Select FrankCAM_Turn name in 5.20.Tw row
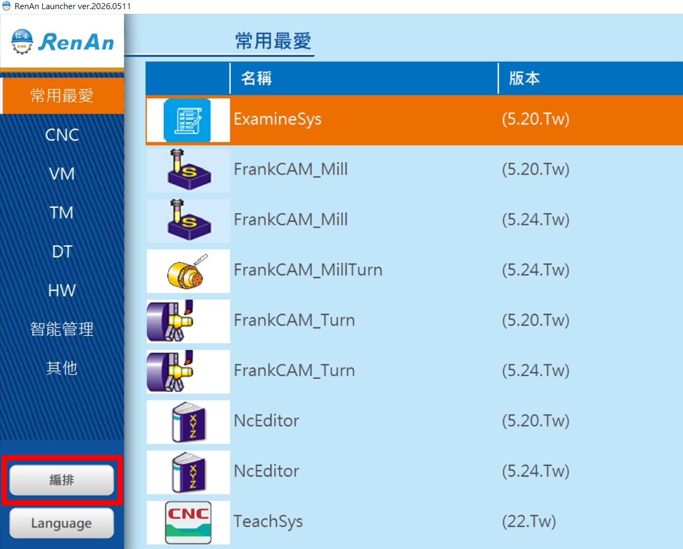The height and width of the screenshot is (549, 683). coord(295,320)
